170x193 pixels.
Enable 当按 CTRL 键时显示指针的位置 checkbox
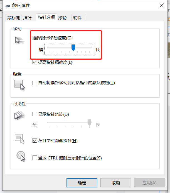pos(35,158)
